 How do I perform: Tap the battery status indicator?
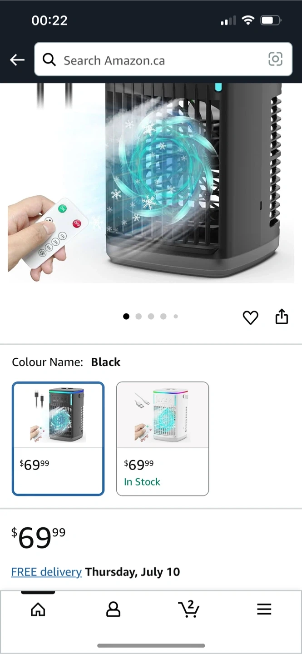pos(271,20)
